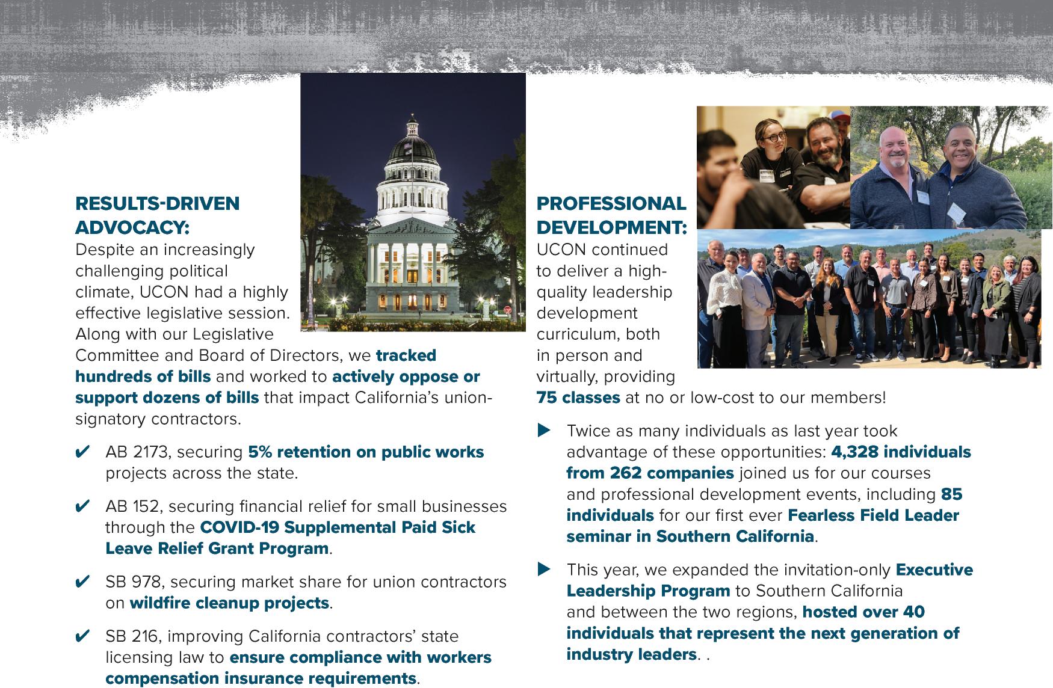The height and width of the screenshot is (688, 1053).
Task: Click the bold "wildfire cleanup projects" text
Action: 229,603
